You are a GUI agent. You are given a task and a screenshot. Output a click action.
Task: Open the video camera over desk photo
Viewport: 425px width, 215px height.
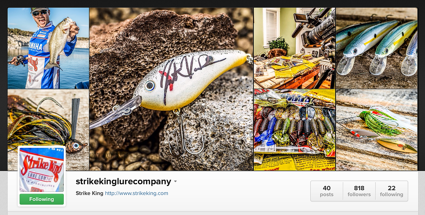[294, 48]
